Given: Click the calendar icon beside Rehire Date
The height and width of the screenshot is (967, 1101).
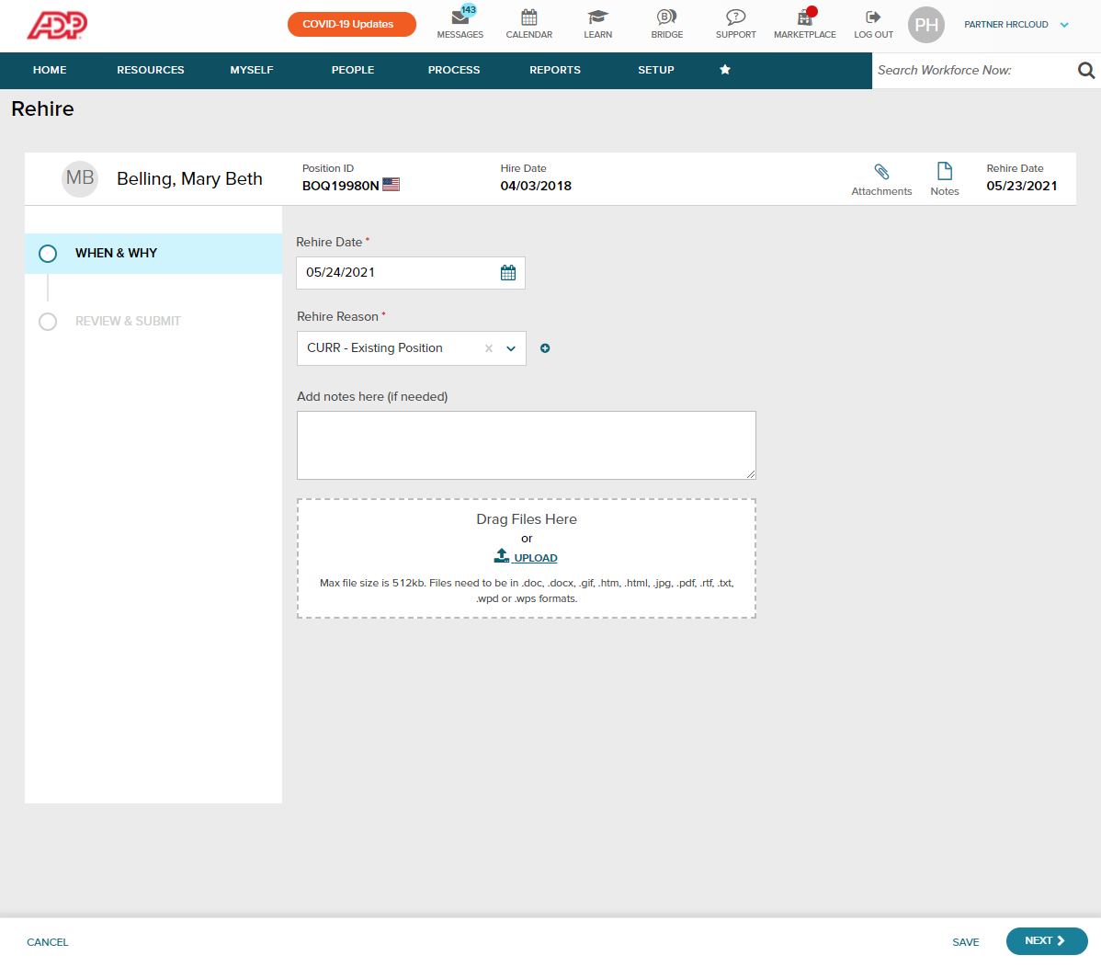Looking at the screenshot, I should pos(507,272).
